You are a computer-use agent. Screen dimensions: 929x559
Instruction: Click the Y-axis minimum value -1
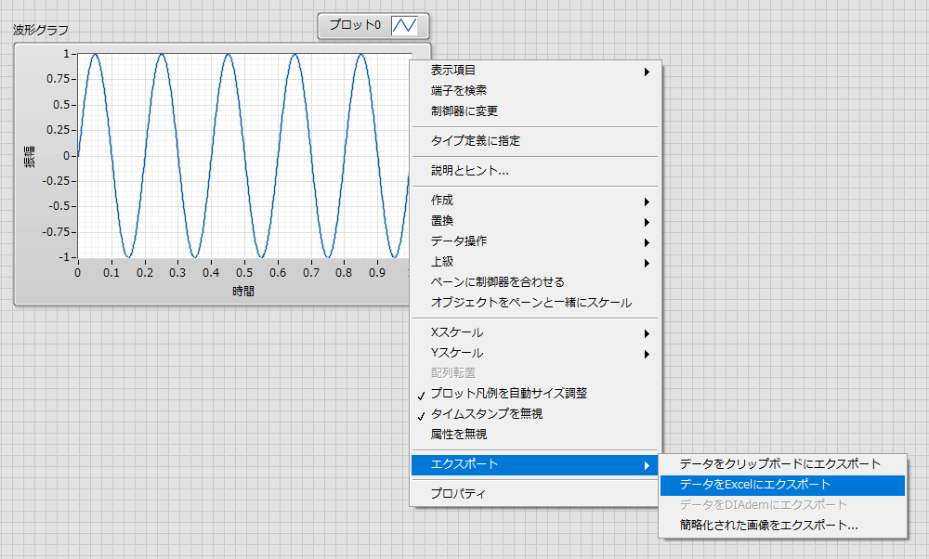64,257
